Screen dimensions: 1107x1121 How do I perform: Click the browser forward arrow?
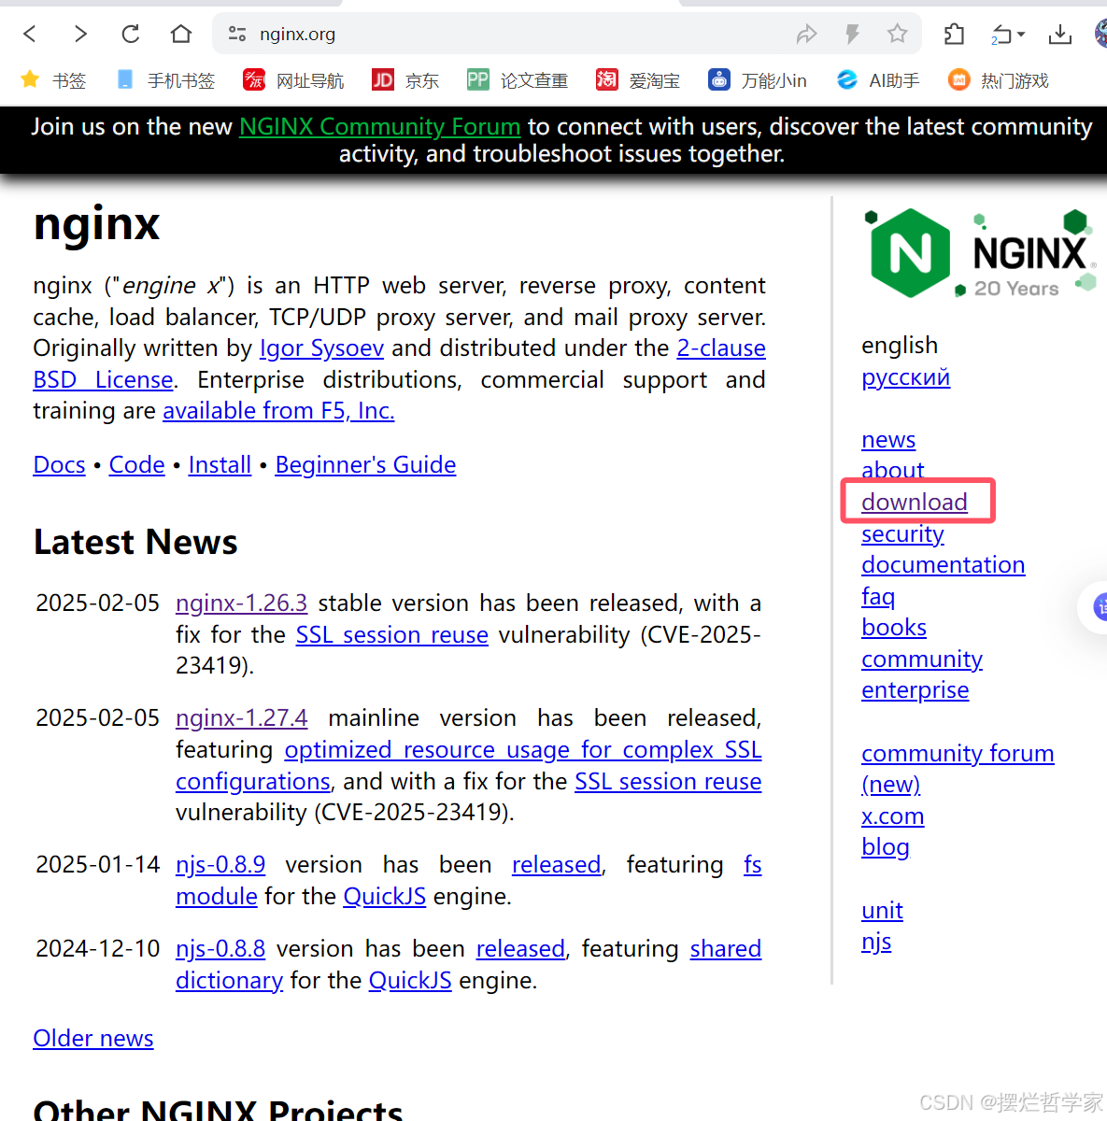80,35
